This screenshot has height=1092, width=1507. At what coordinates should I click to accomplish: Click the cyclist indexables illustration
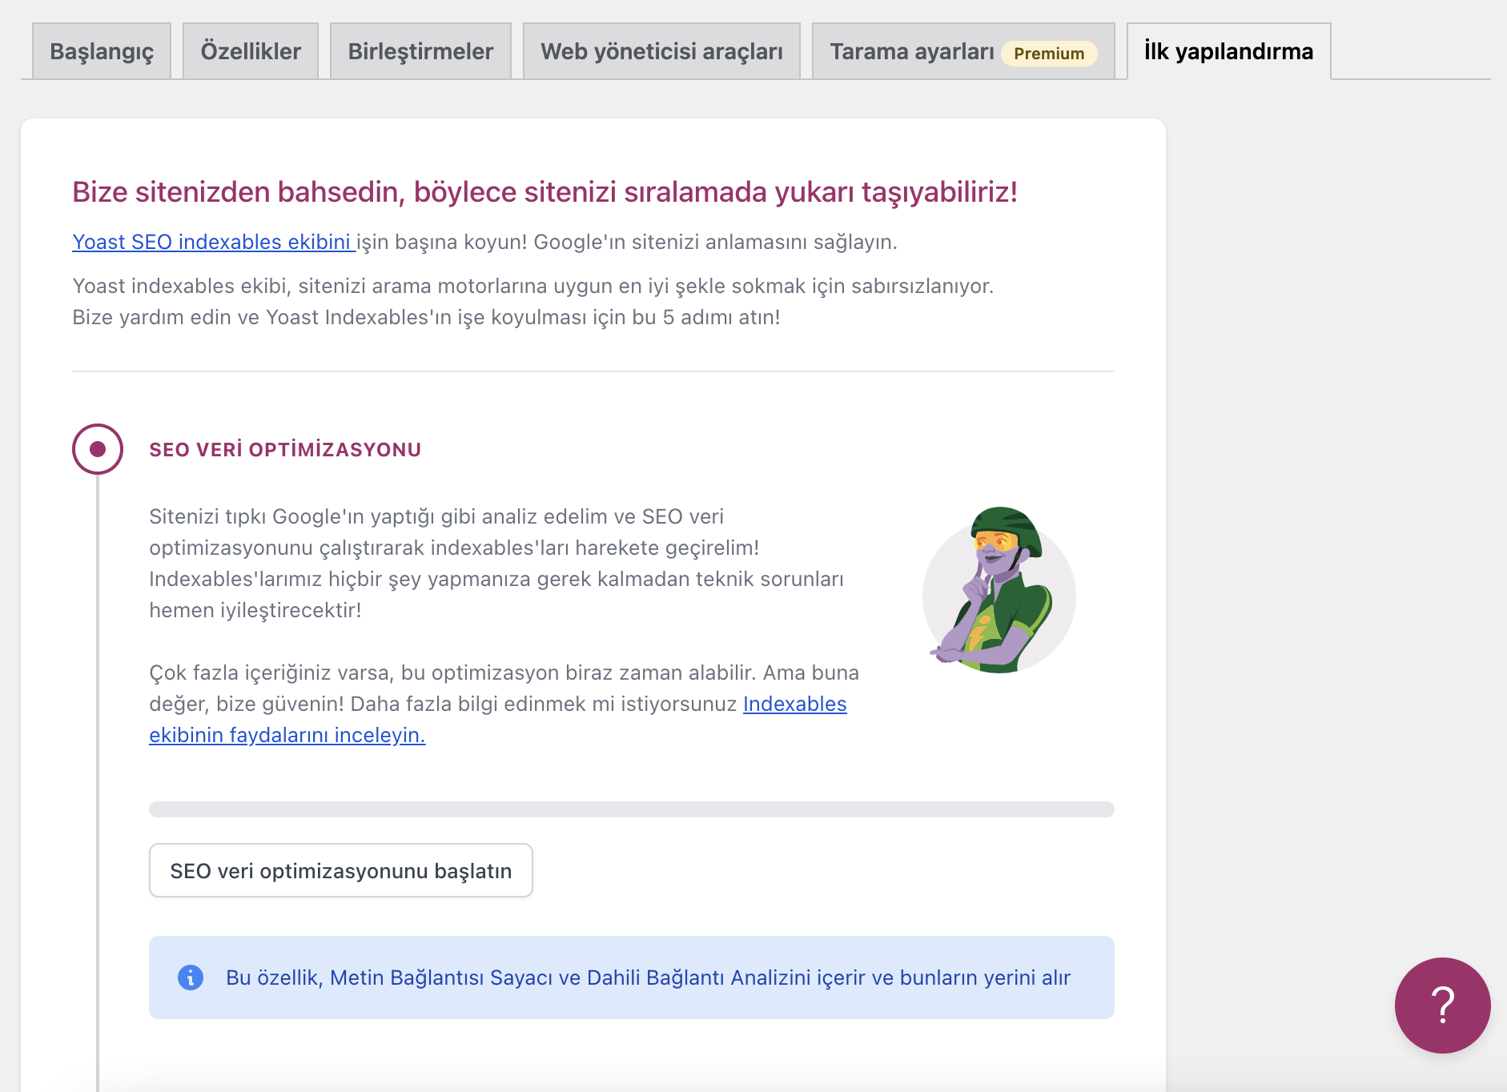click(999, 590)
